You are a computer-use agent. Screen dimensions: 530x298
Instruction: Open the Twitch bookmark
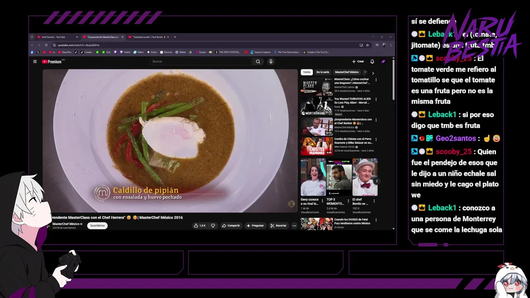tap(125, 52)
